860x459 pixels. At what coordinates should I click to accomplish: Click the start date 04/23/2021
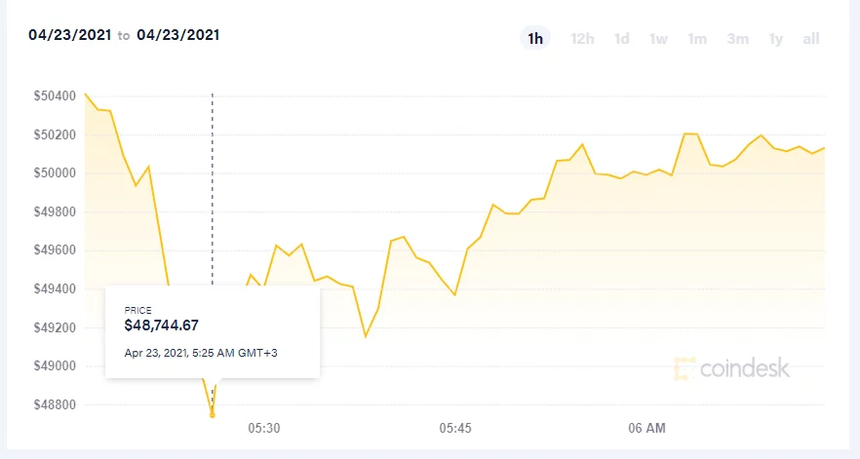point(69,35)
